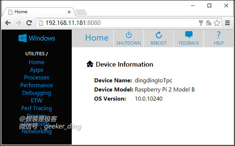Screen dimensions: 235x146
Task: Open the Apps page link
Action: click(36, 70)
